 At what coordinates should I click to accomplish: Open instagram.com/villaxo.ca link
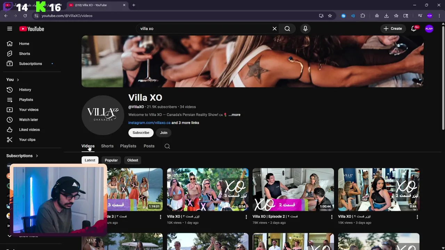149,123
